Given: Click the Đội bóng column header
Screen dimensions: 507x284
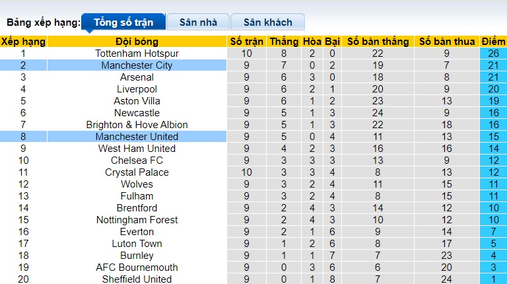Looking at the screenshot, I should (x=137, y=42).
